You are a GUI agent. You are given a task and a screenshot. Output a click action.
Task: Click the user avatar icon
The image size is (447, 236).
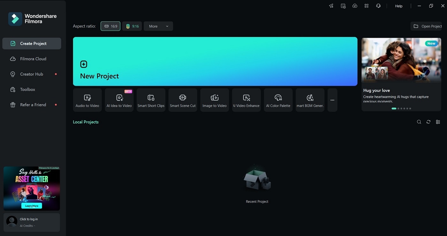(x=12, y=221)
